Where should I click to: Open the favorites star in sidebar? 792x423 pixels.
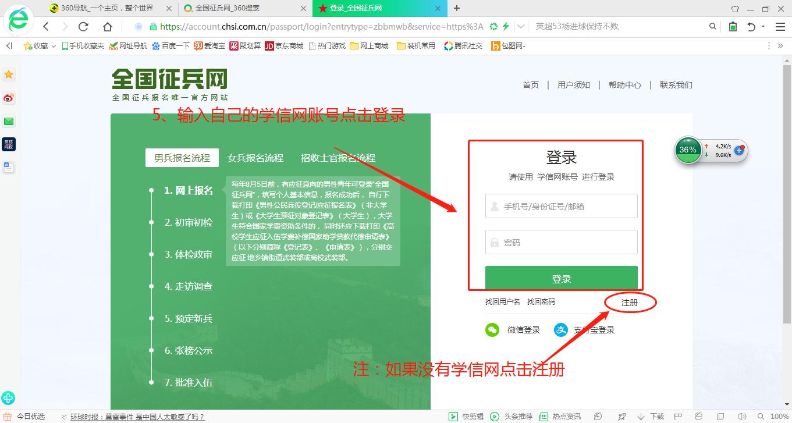[9, 74]
